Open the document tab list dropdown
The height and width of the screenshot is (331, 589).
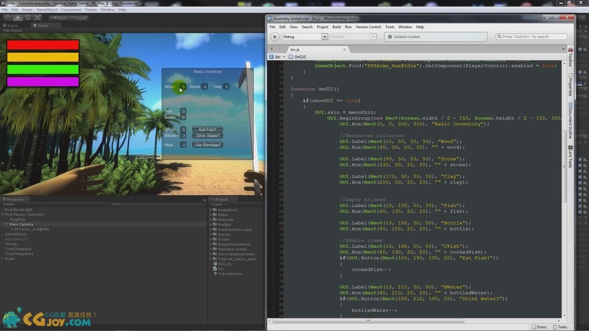pyautogui.click(x=563, y=49)
